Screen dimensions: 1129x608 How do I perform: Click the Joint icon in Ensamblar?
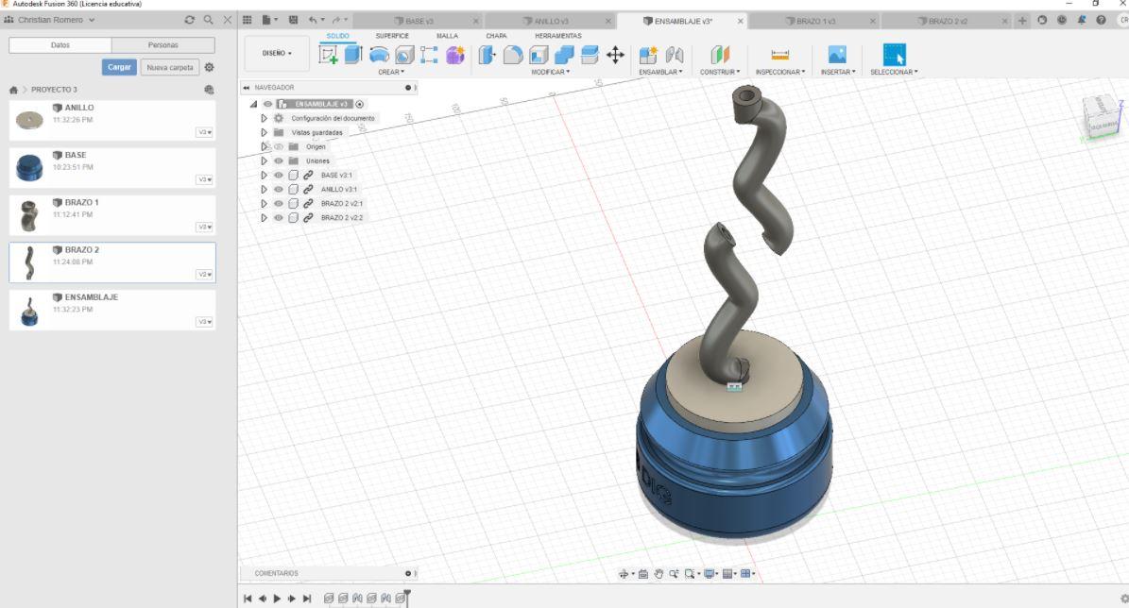[x=674, y=55]
